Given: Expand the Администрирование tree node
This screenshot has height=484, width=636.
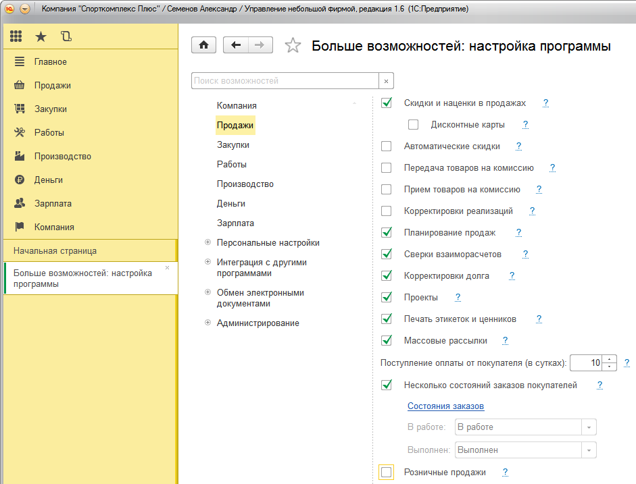Looking at the screenshot, I should pyautogui.click(x=207, y=323).
